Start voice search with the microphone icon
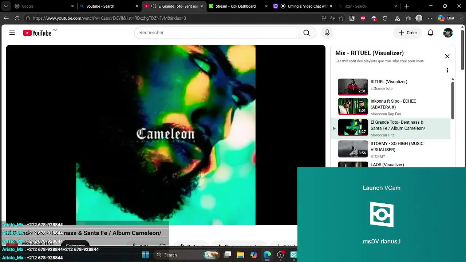This screenshot has height=262, width=466. 327,33
